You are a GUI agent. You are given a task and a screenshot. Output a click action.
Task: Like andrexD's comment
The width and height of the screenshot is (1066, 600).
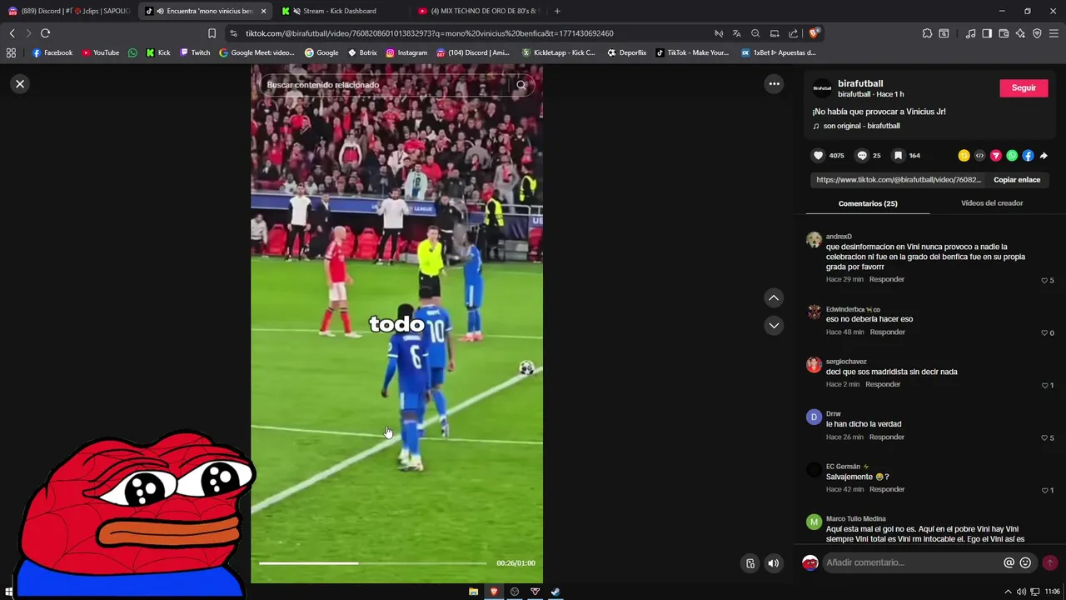1044,280
